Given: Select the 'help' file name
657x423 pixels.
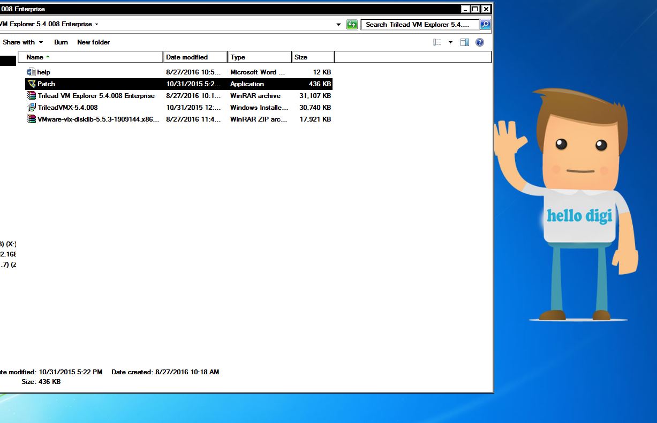Looking at the screenshot, I should click(x=44, y=72).
